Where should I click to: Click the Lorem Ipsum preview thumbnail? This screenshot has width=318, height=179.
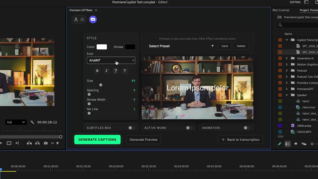point(197,88)
